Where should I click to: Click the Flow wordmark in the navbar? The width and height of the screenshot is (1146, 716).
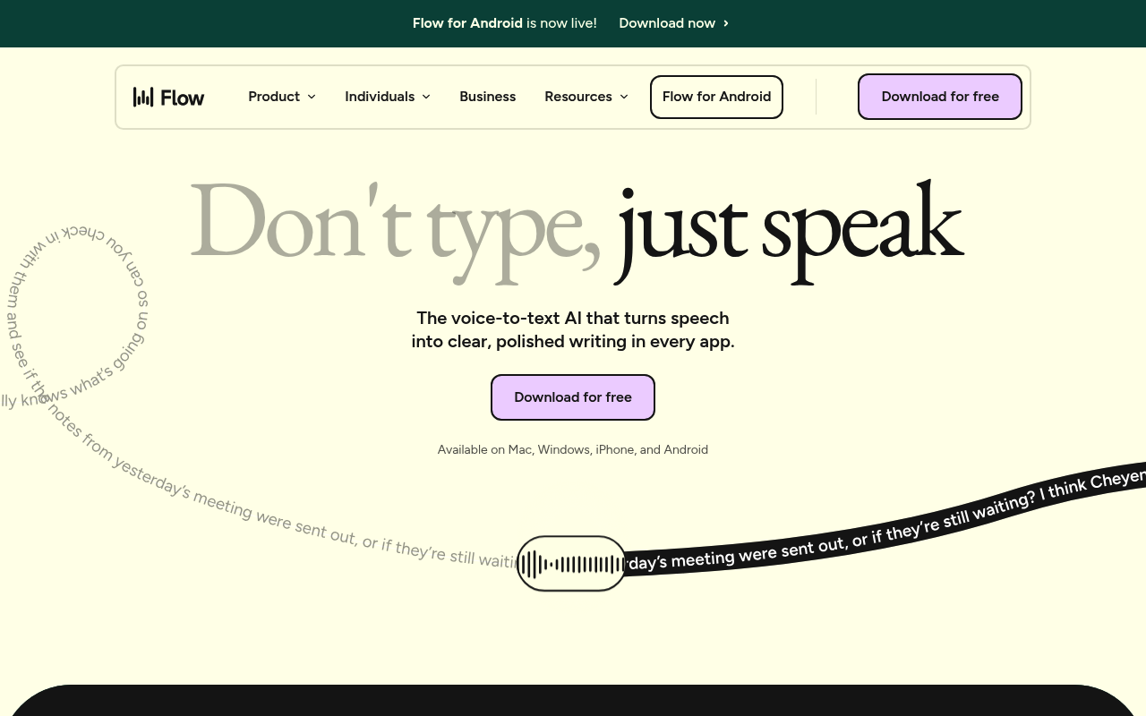(x=183, y=98)
